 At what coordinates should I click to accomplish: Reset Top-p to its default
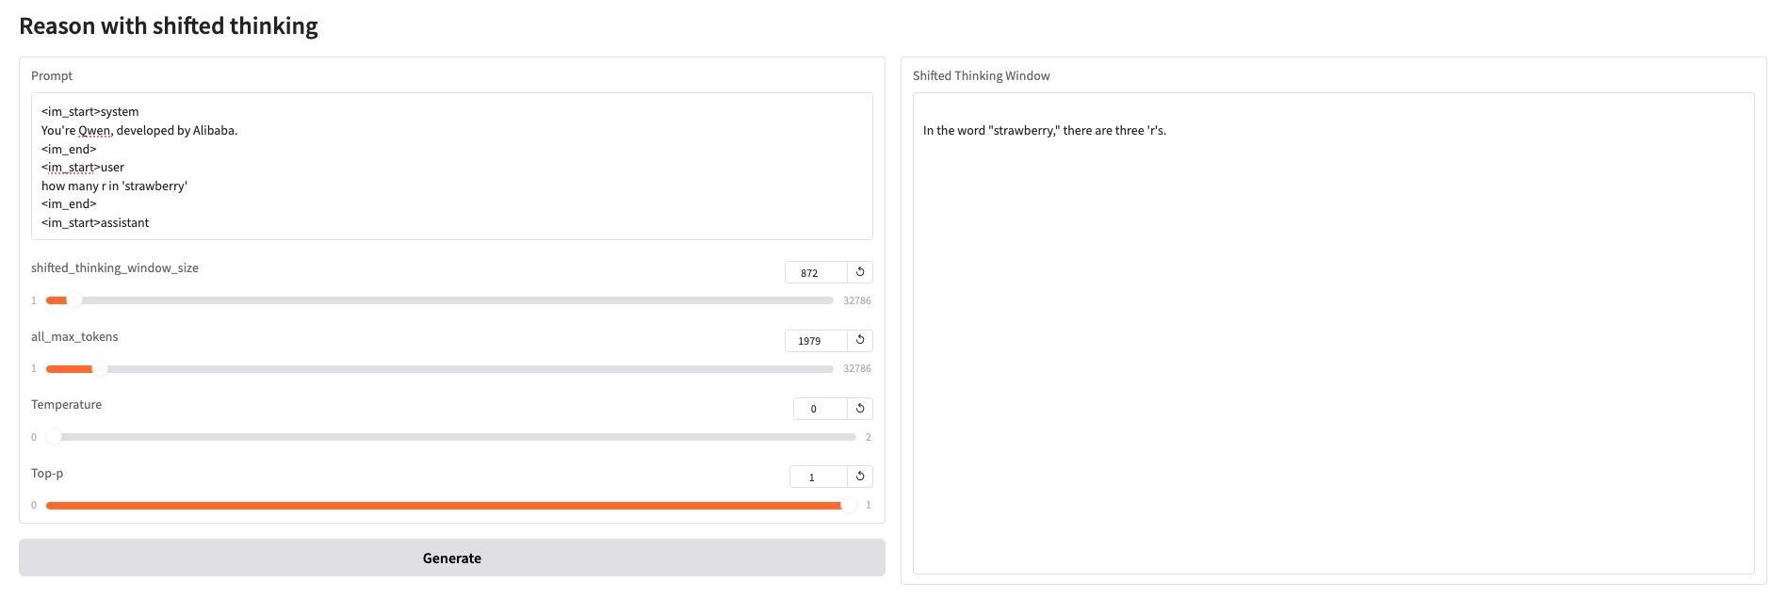(x=860, y=477)
